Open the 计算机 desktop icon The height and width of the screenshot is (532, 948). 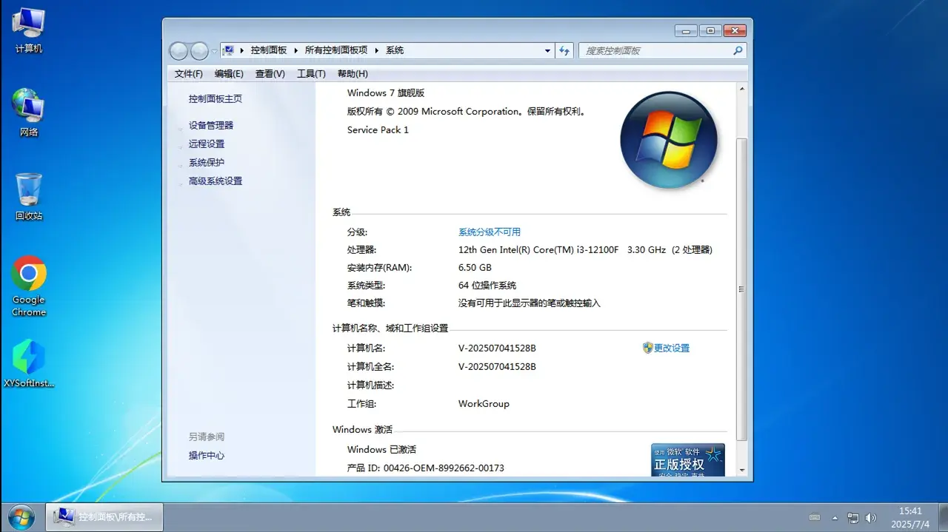(29, 31)
